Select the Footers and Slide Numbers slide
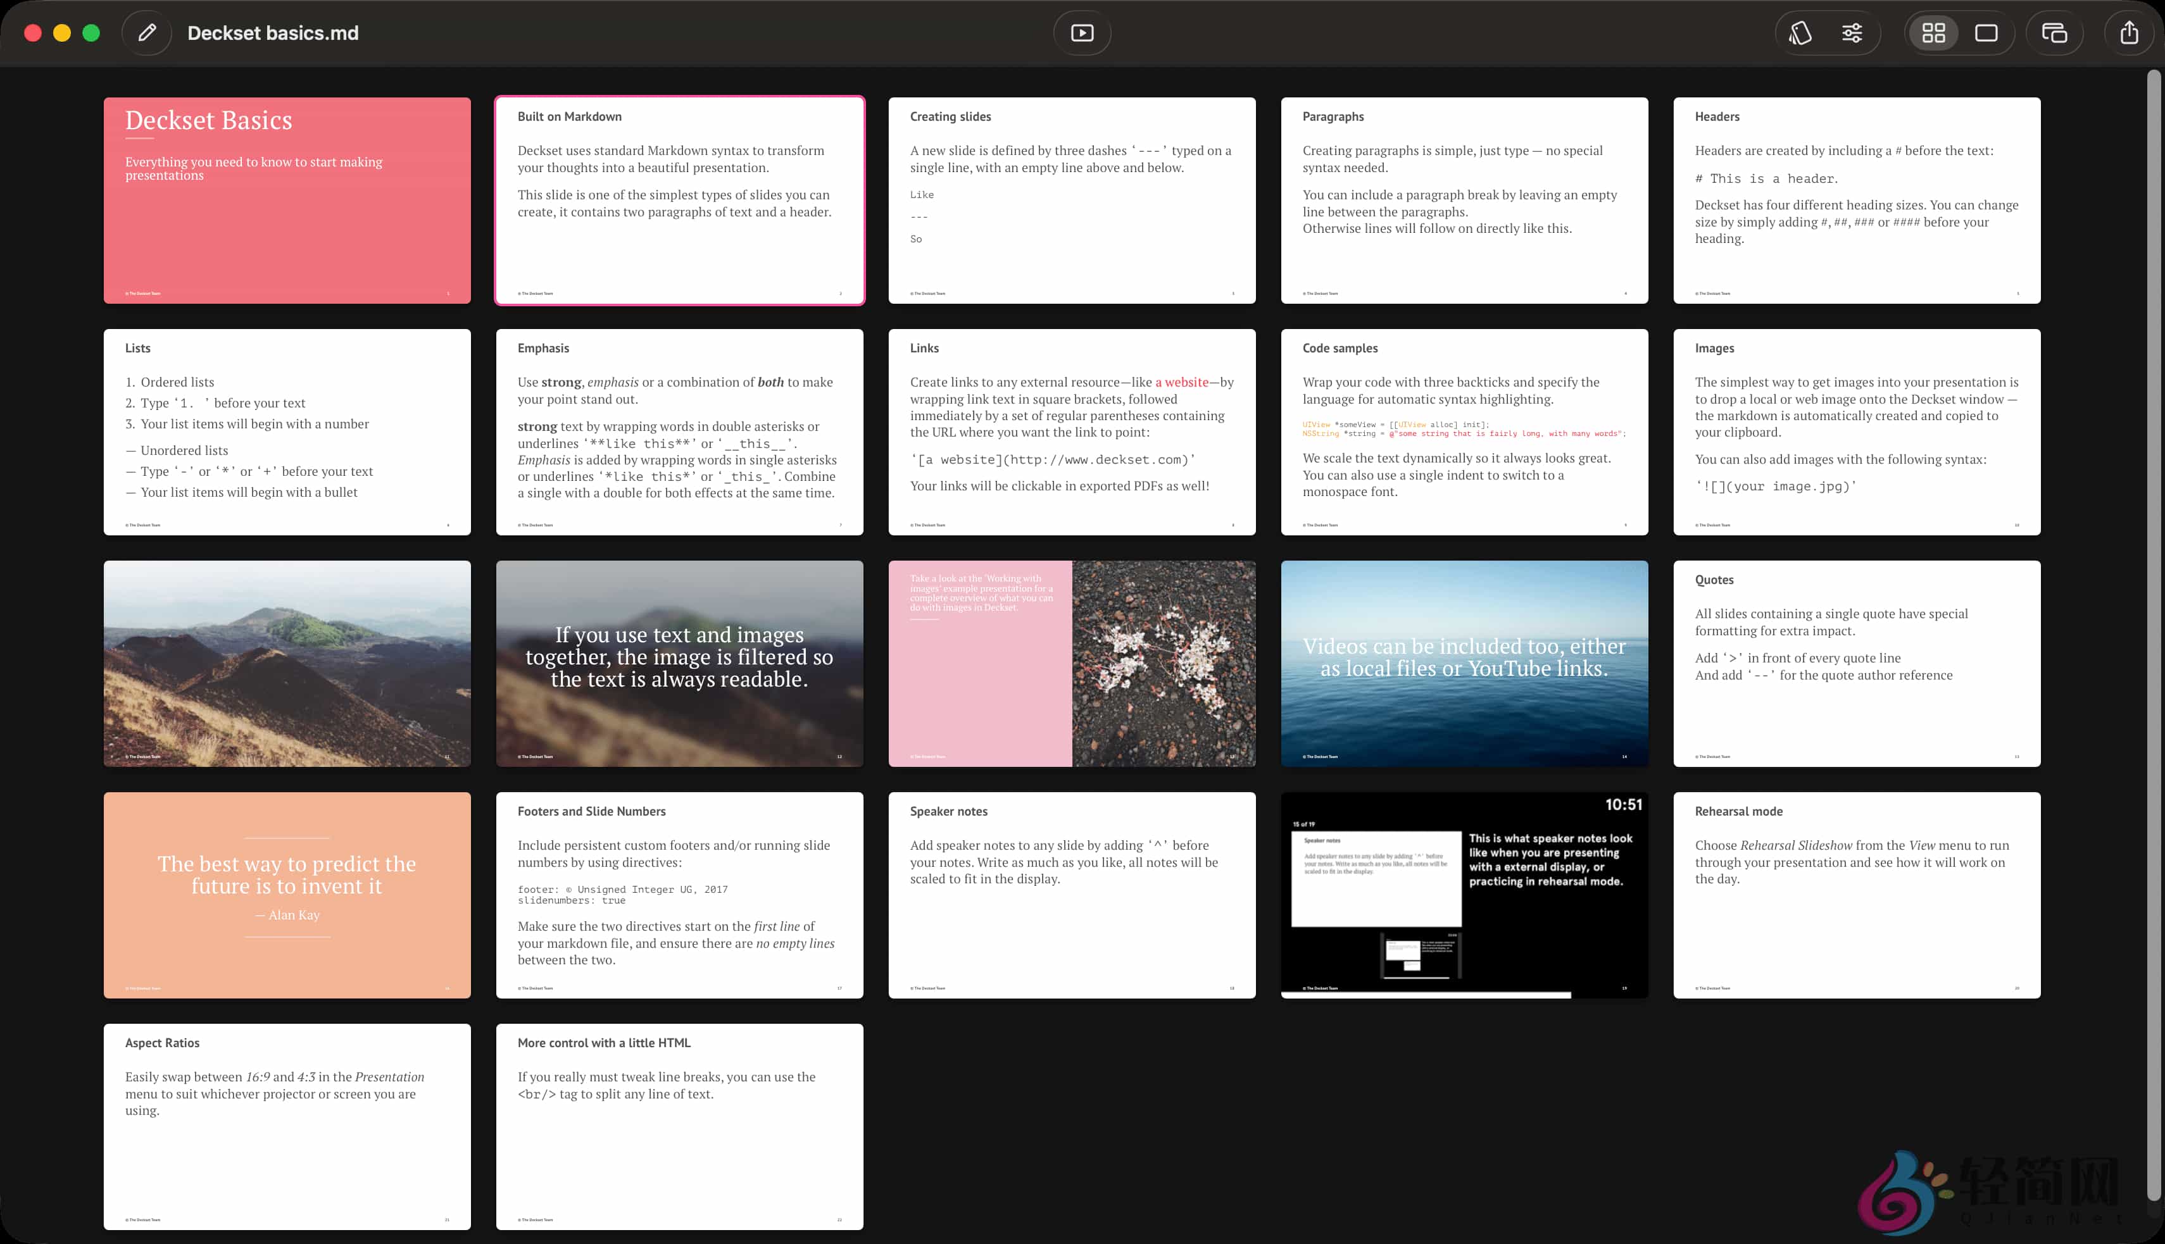Viewport: 2165px width, 1244px height. click(x=679, y=895)
